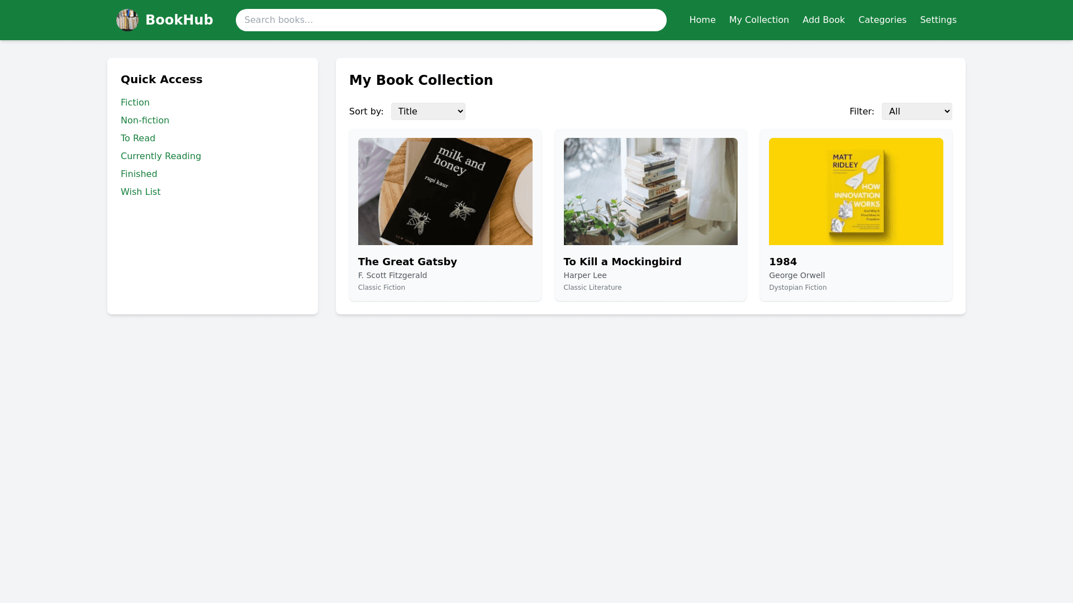Open Settings from top navigation
The width and height of the screenshot is (1073, 603).
(938, 20)
